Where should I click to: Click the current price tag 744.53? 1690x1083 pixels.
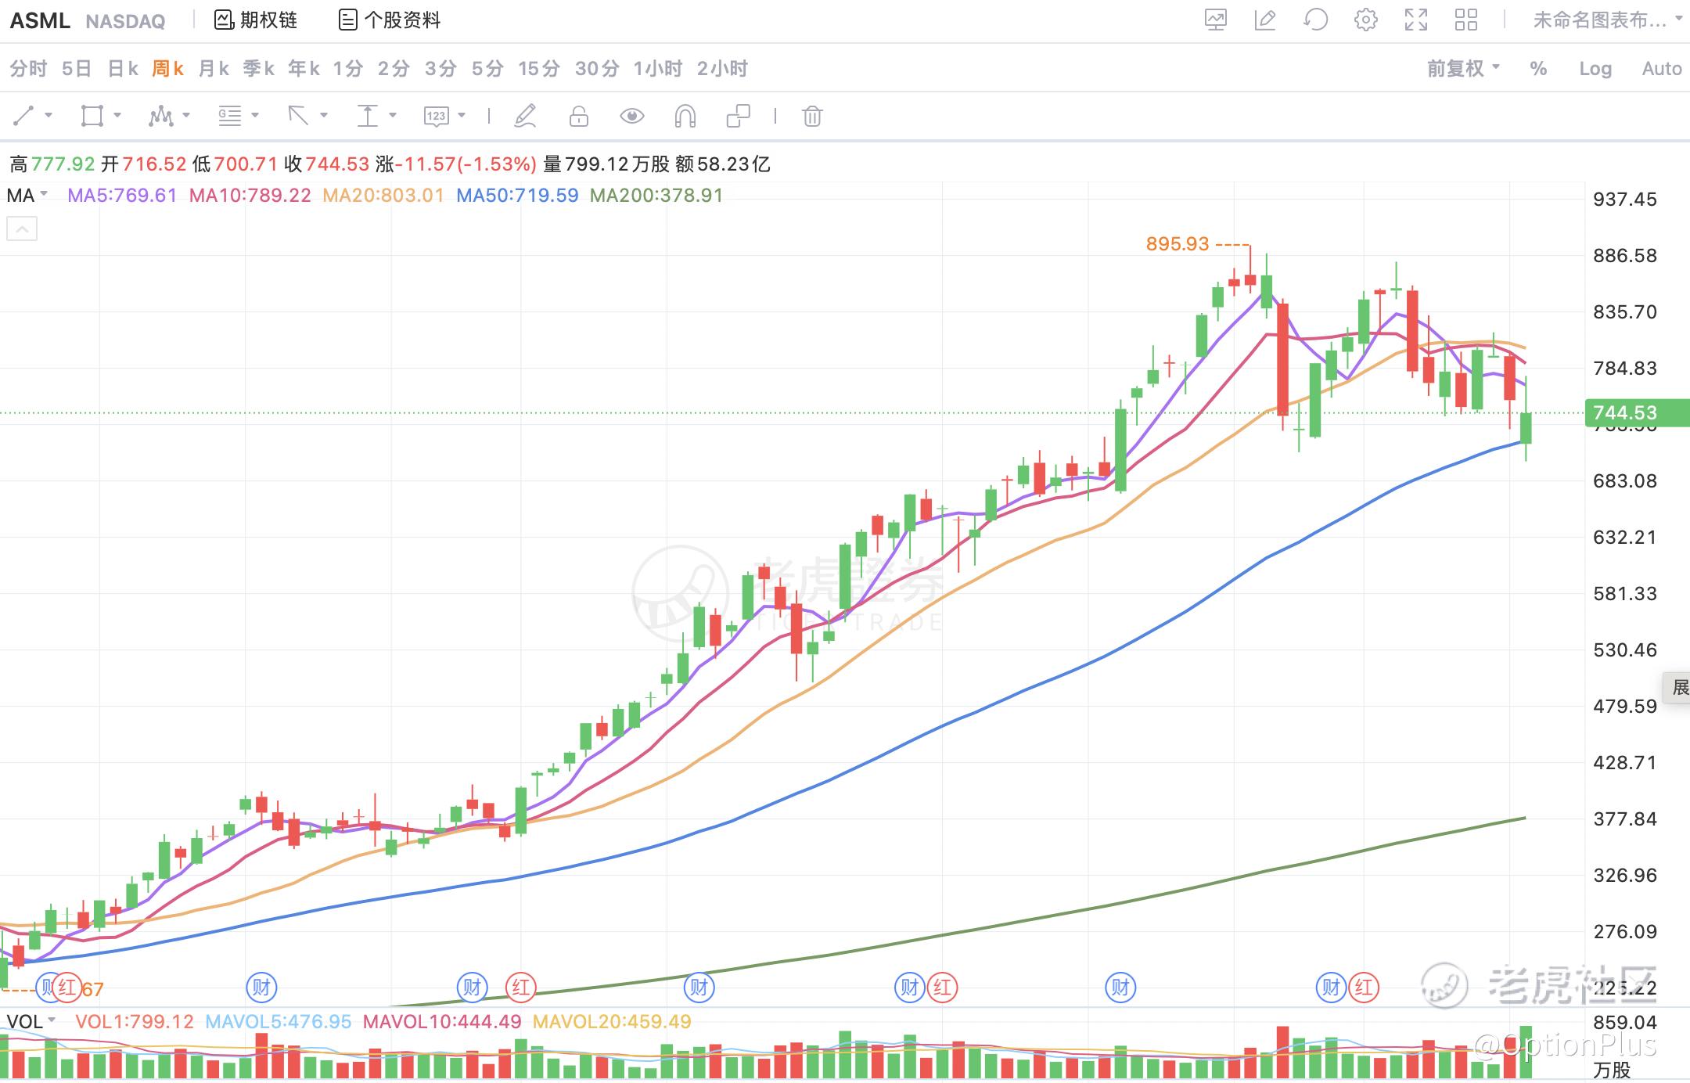click(x=1637, y=412)
